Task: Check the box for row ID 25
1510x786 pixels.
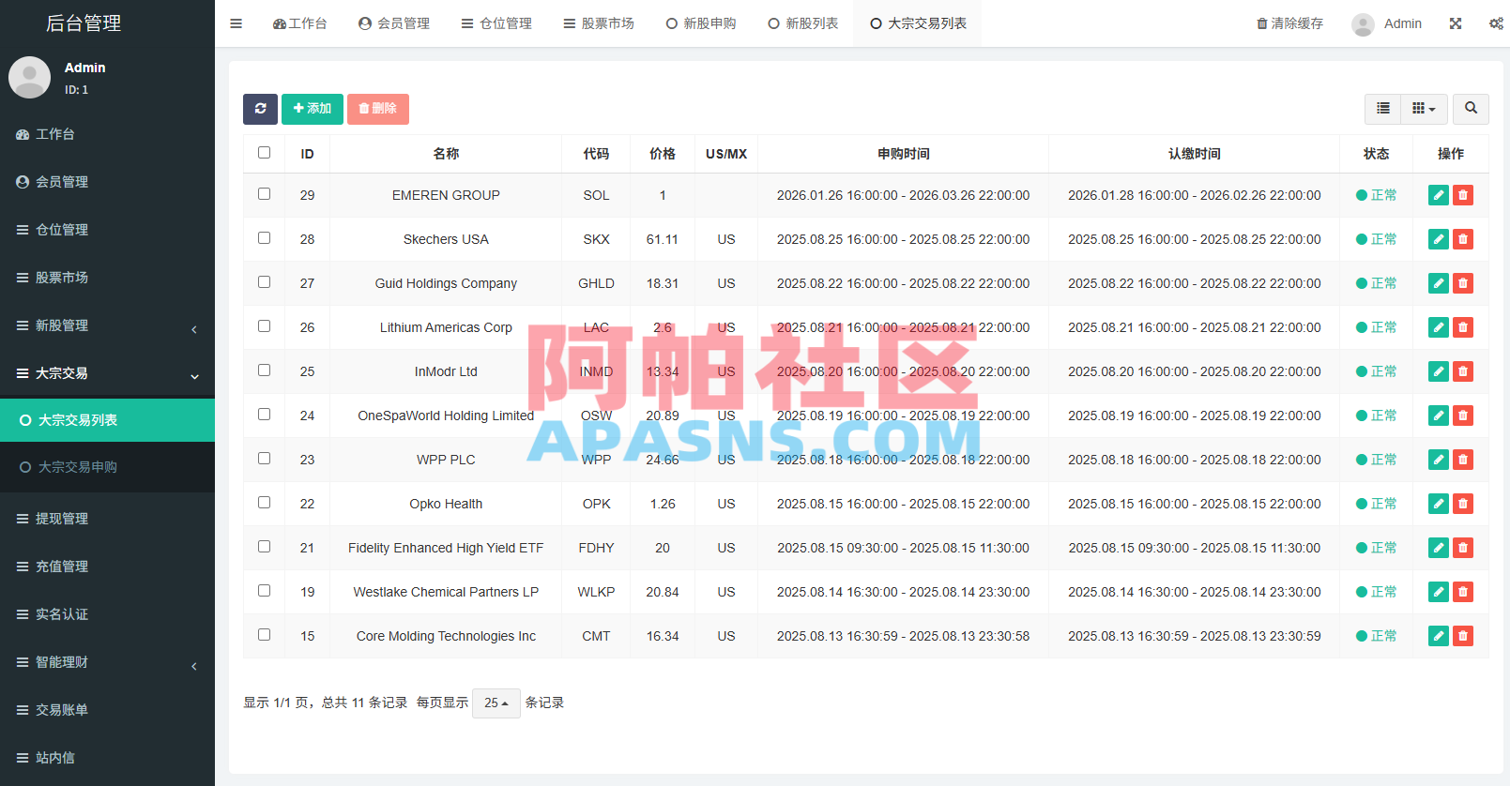Action: (x=264, y=370)
